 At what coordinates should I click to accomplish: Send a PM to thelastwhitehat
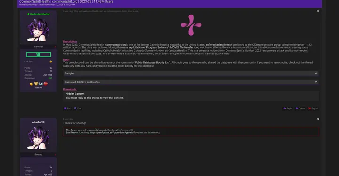(x=67, y=108)
